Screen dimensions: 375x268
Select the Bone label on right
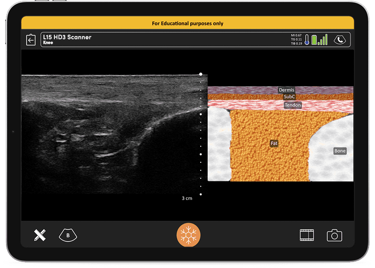(x=340, y=151)
